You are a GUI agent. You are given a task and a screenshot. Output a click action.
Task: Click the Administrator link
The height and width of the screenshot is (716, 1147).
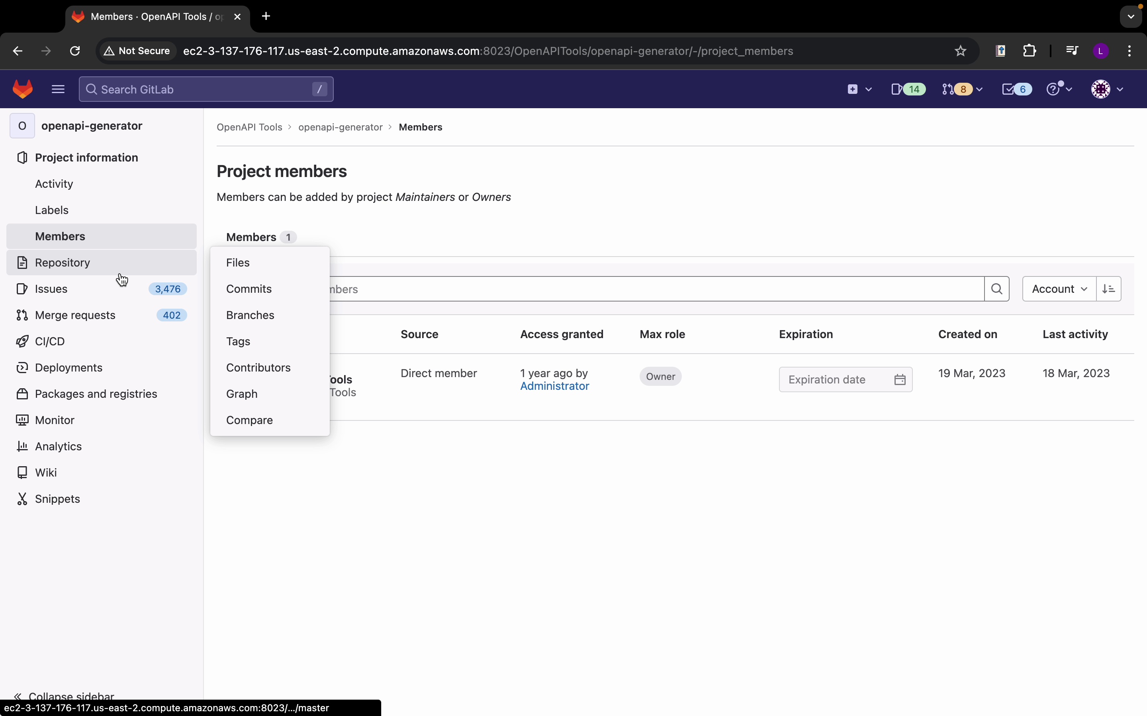[x=554, y=386]
